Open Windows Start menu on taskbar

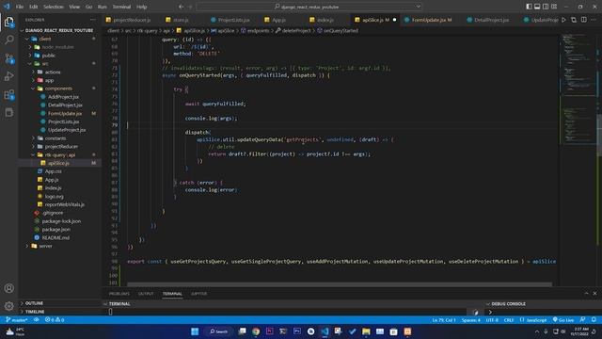(195, 331)
